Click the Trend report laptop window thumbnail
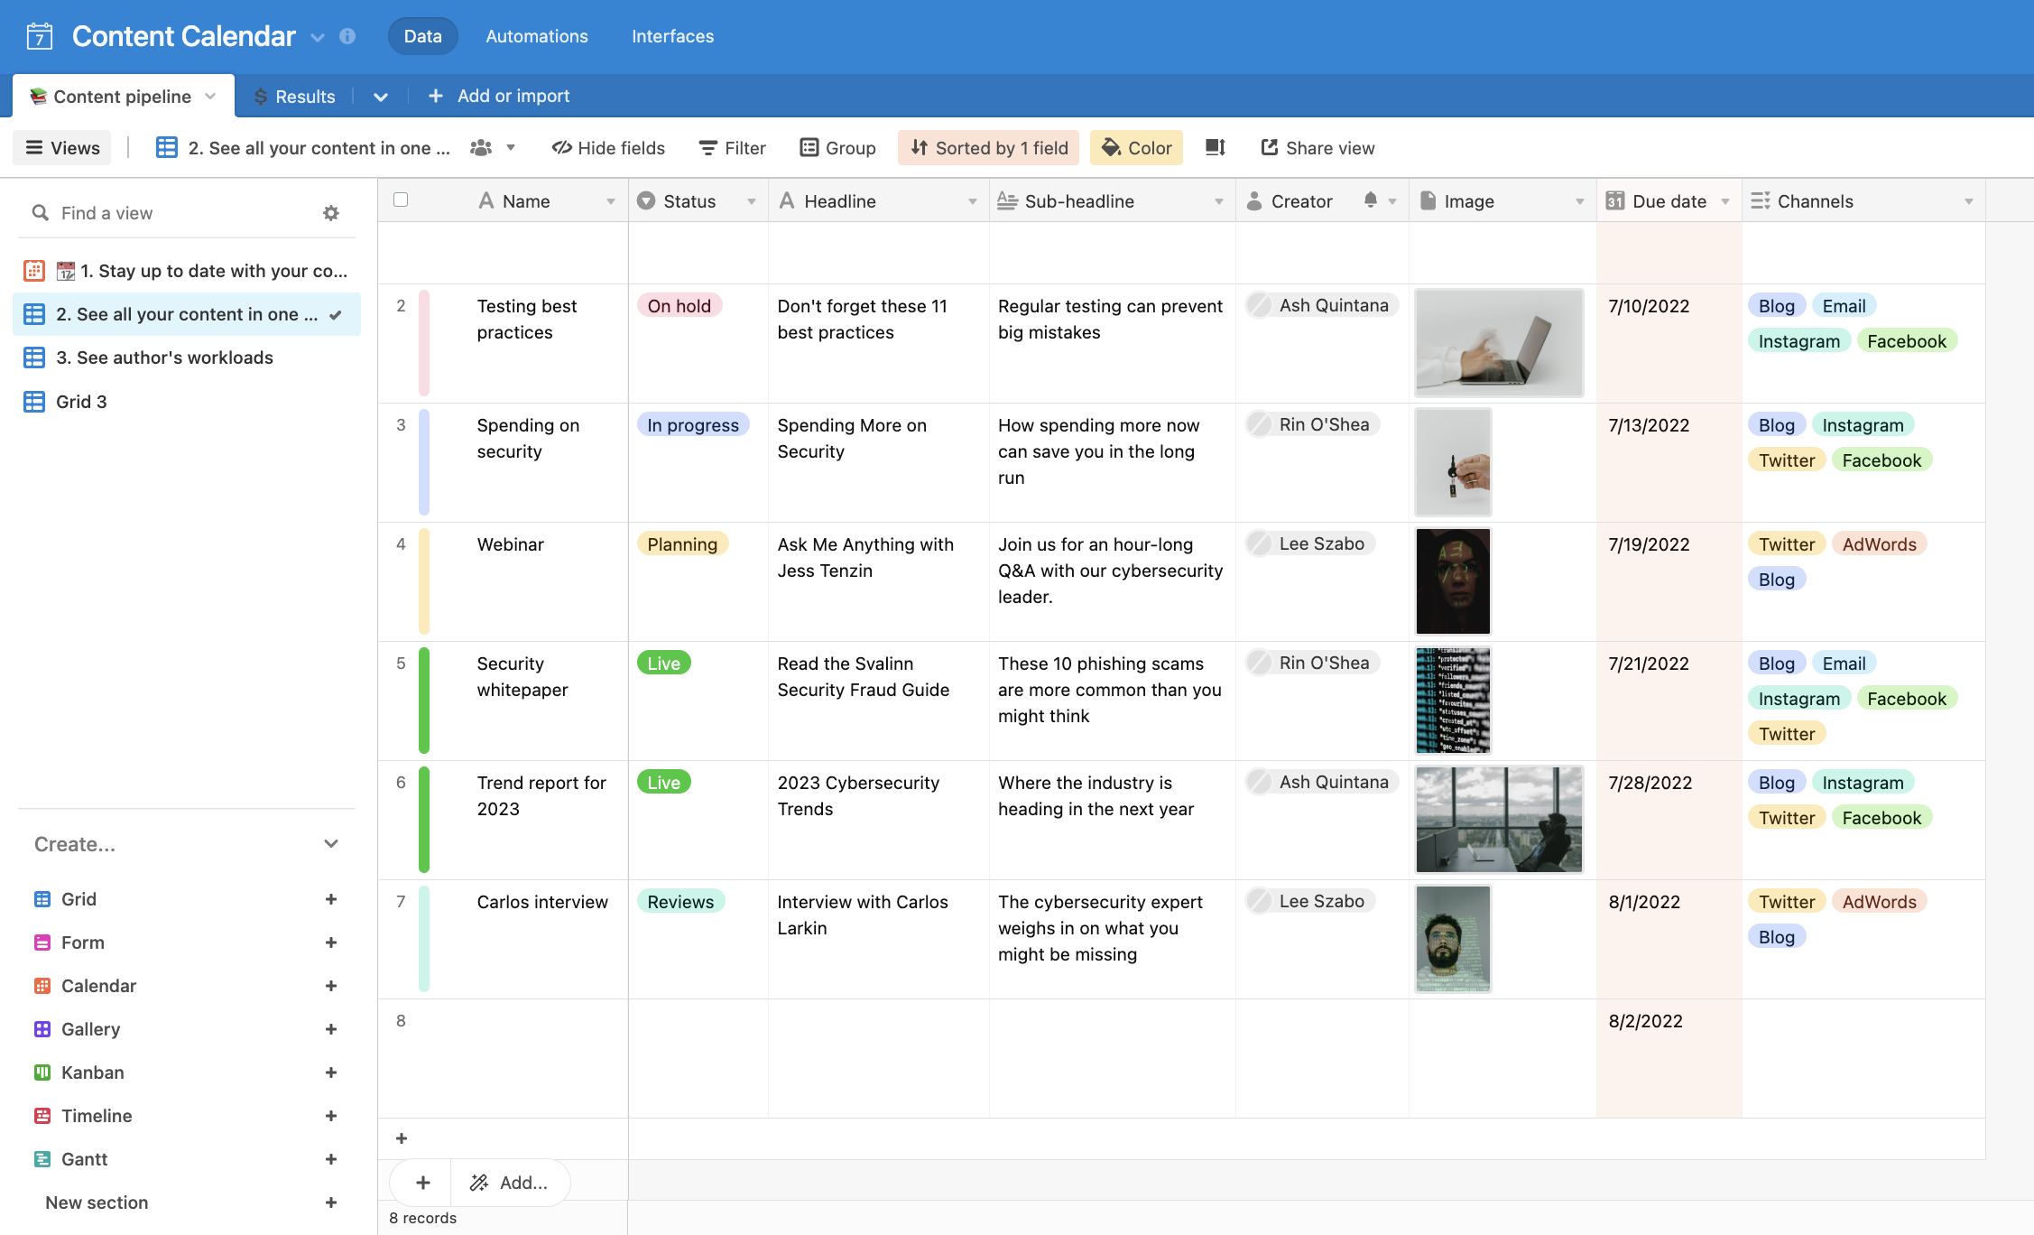2034x1235 pixels. [1499, 819]
